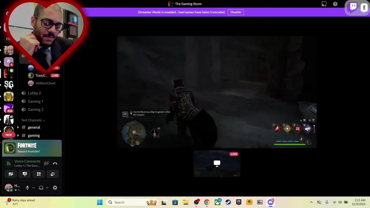Click the Disable streamer mode button
The image size is (370, 208).
[x=236, y=12]
